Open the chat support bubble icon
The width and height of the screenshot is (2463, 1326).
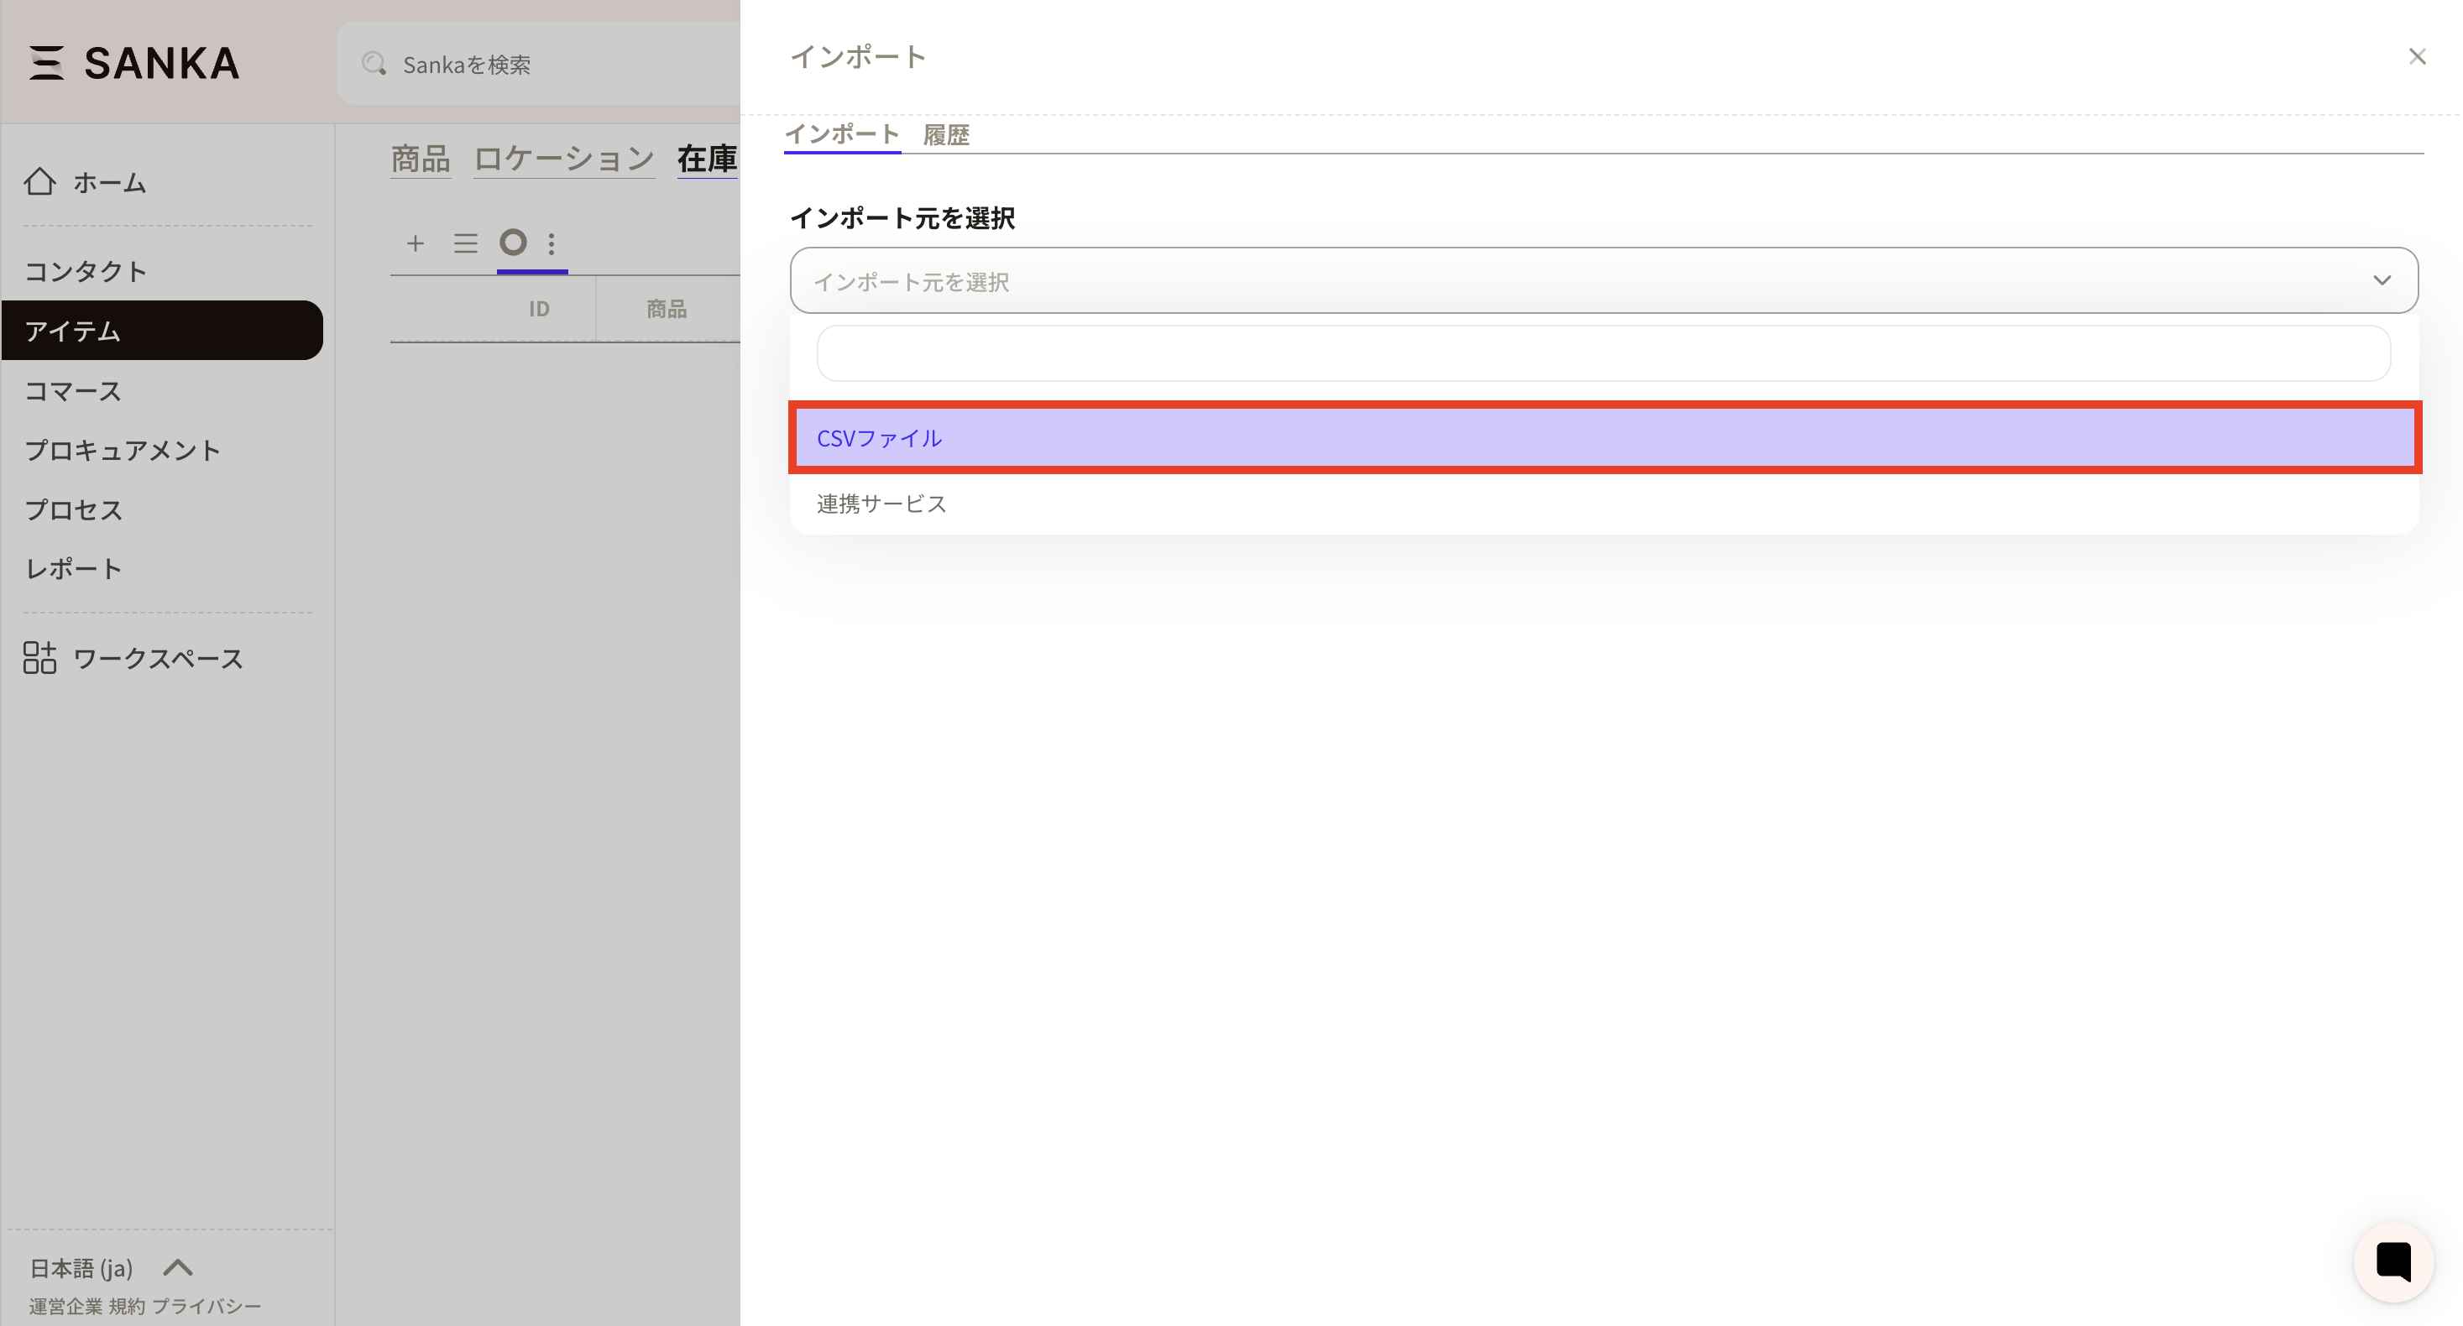point(2393,1261)
